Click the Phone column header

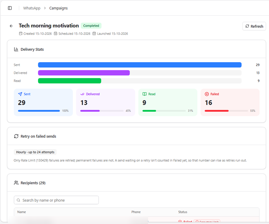(x=136, y=212)
